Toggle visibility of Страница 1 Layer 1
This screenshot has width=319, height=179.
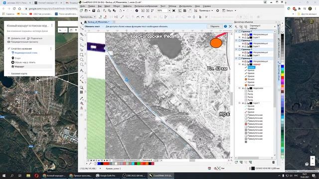click(x=243, y=38)
